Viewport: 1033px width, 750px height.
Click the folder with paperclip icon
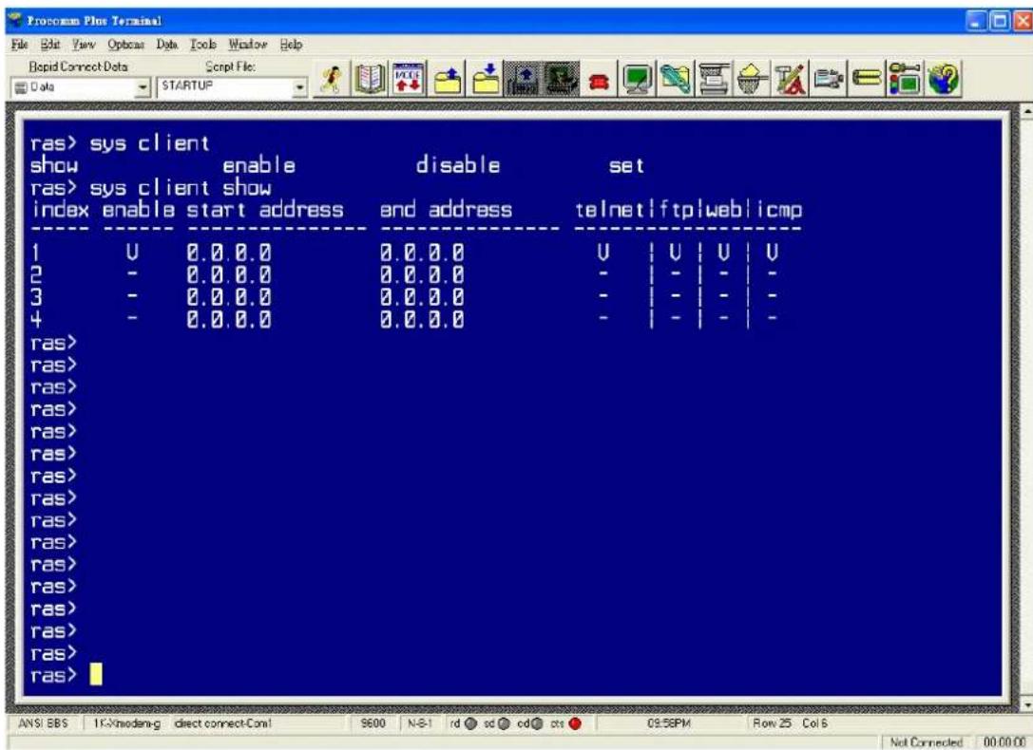coord(676,78)
